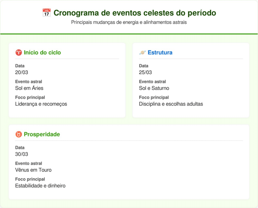Click the Saturn planet icon

click(x=142, y=53)
